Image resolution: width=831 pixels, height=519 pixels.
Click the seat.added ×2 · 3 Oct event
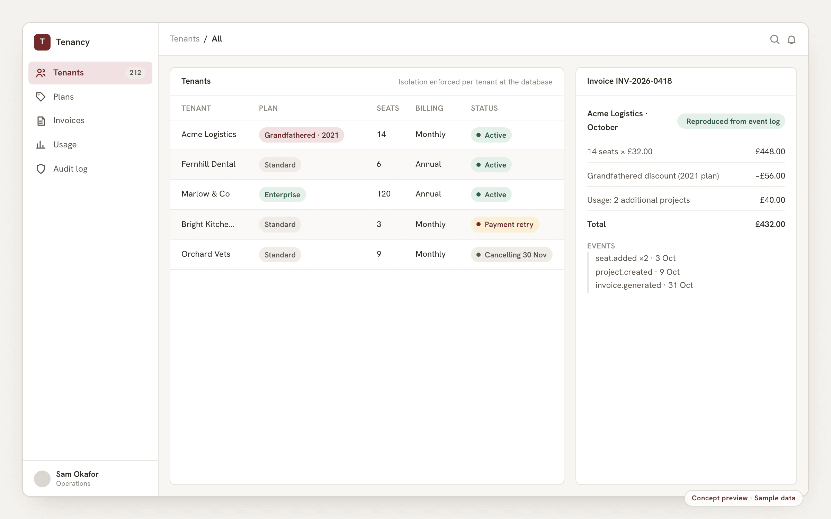tap(635, 258)
